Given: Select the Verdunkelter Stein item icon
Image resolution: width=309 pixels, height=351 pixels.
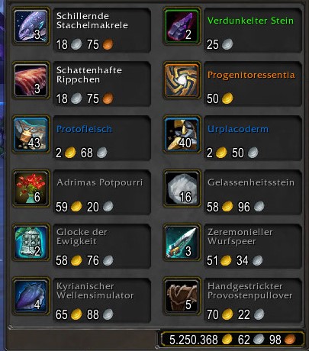Looking at the screenshot, I should point(182,26).
